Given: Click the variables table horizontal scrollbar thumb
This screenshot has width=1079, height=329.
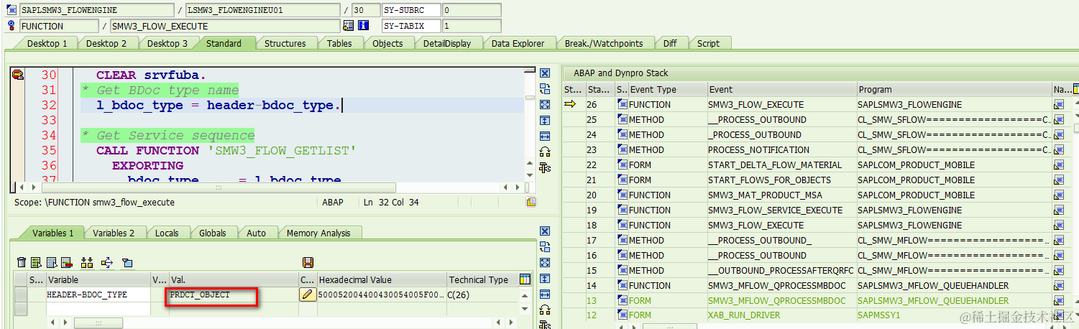Looking at the screenshot, I should point(98,323).
